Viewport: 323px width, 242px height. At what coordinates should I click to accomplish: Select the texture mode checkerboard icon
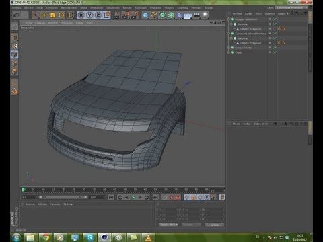point(15,46)
